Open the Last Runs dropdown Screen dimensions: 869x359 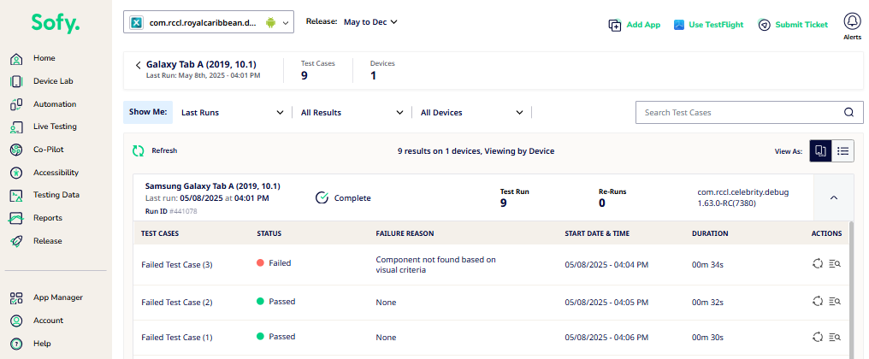[x=233, y=113]
